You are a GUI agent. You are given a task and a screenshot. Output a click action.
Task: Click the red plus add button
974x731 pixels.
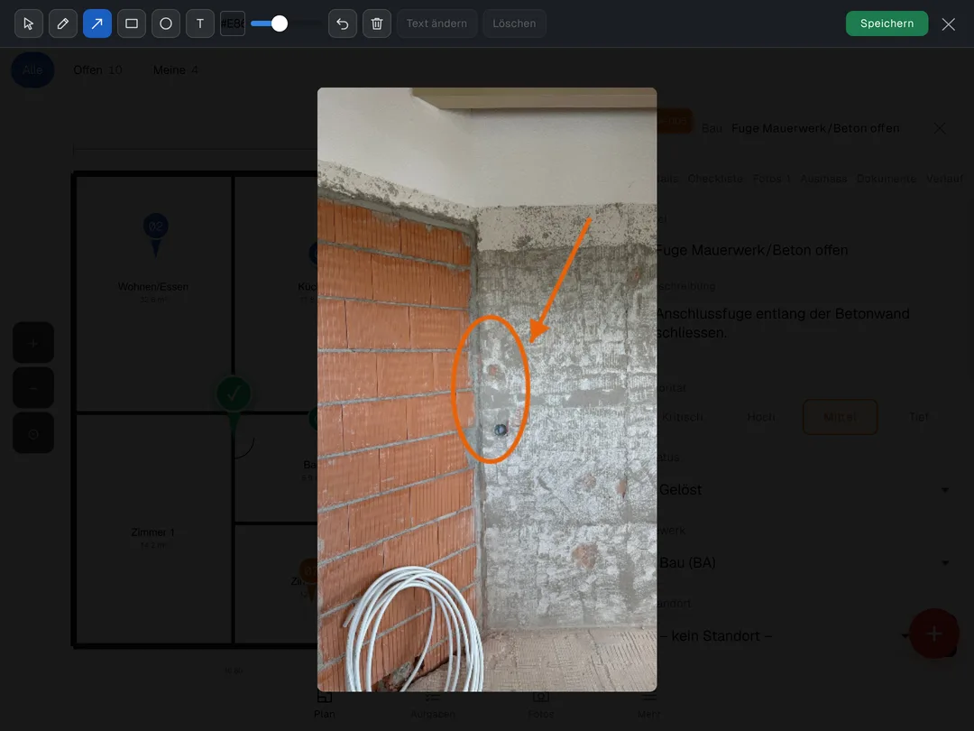click(933, 634)
